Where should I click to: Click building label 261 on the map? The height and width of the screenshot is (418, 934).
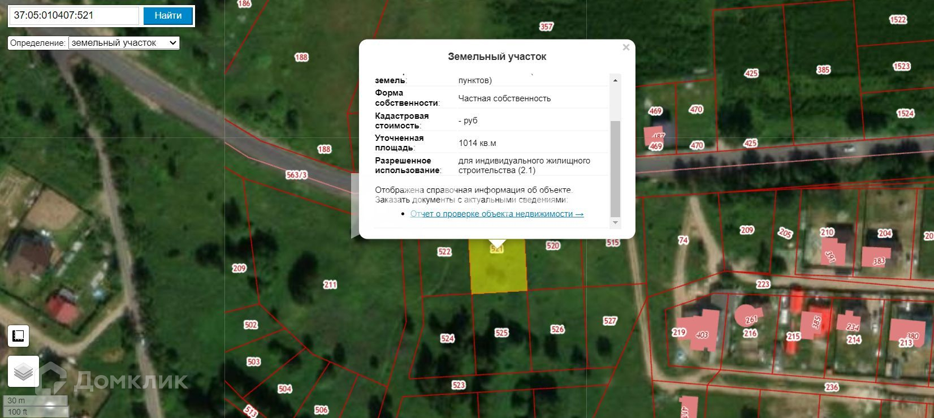pyautogui.click(x=751, y=320)
